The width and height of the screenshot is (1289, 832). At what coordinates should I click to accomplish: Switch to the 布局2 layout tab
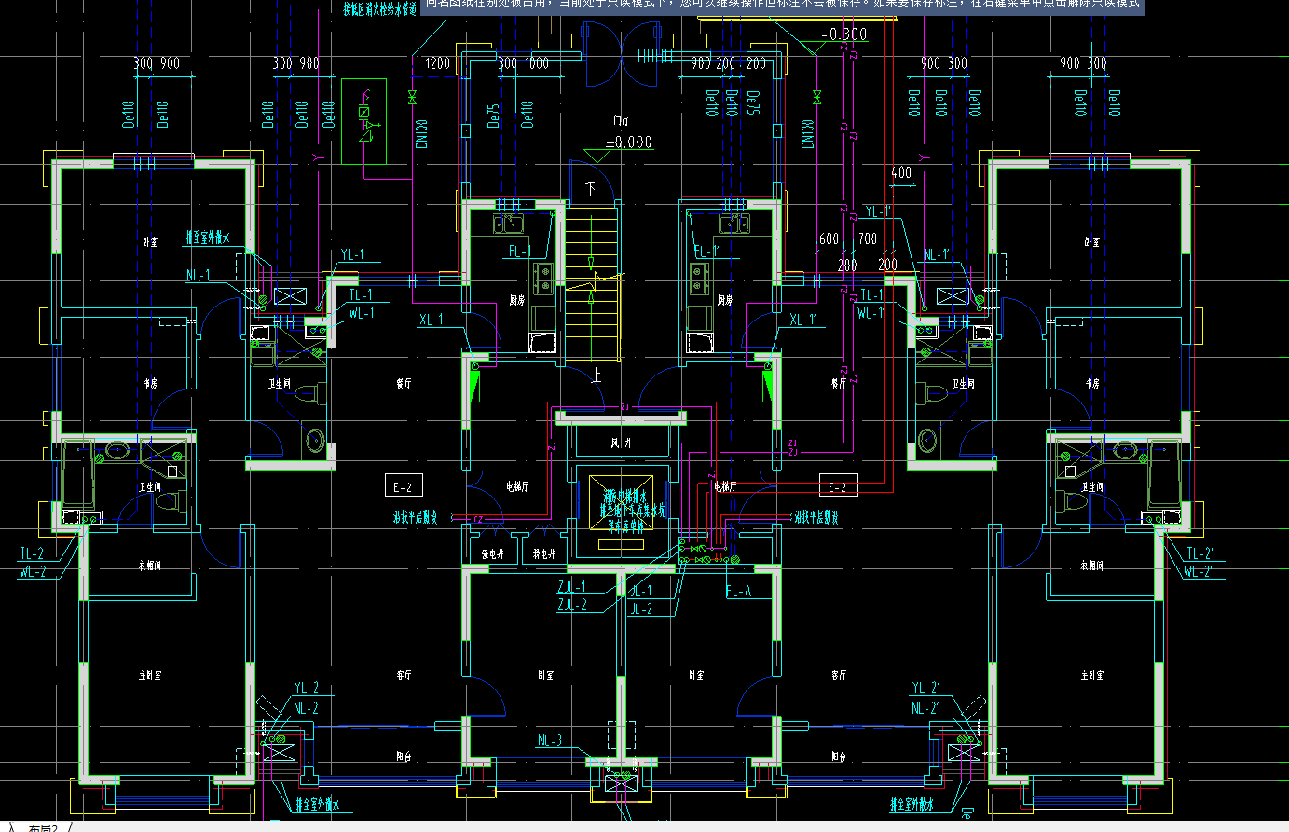44,827
